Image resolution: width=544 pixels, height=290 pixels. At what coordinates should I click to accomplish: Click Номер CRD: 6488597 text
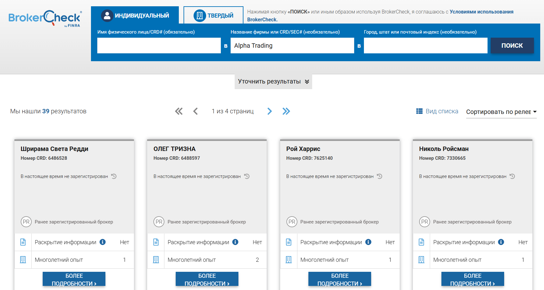(177, 158)
